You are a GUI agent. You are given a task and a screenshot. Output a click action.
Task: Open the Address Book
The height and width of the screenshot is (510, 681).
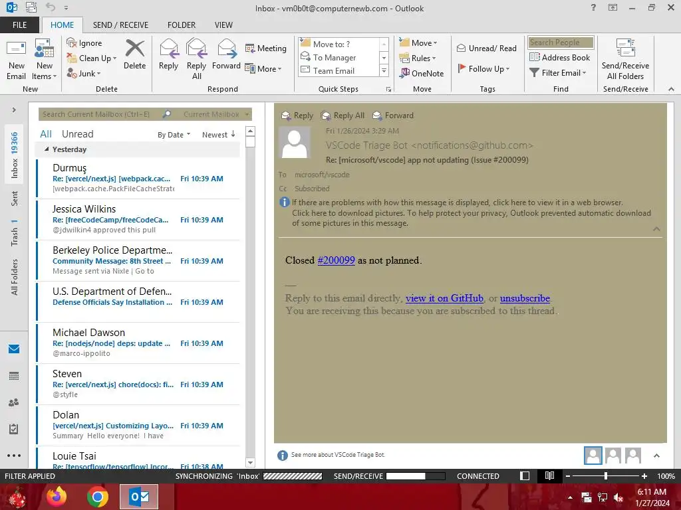pos(559,57)
